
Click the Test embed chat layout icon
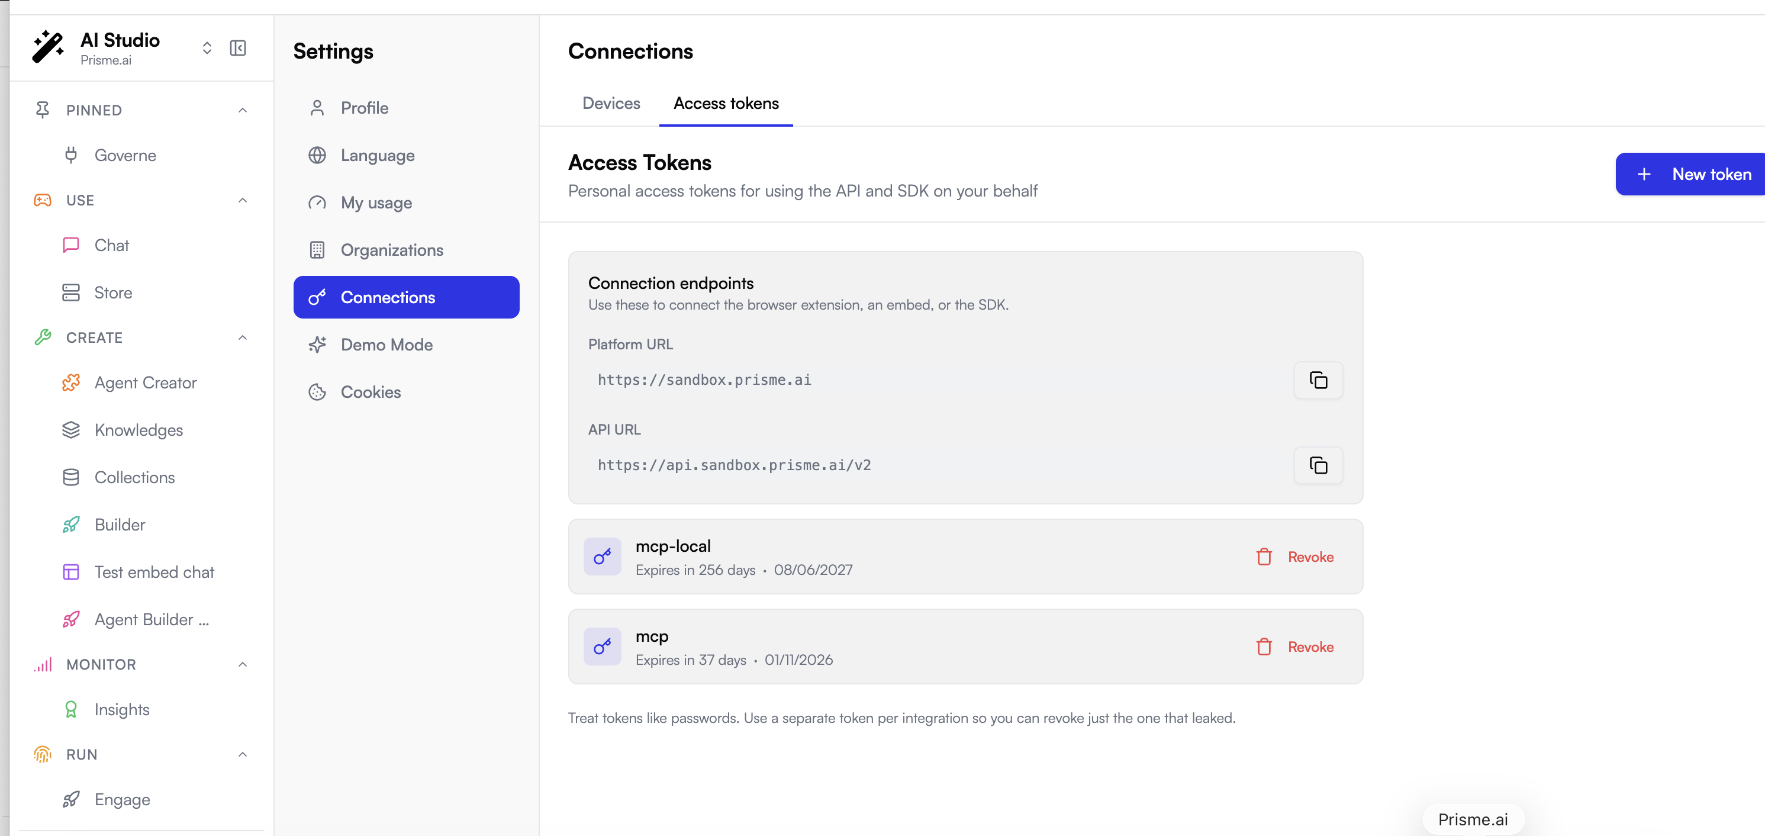click(x=71, y=572)
